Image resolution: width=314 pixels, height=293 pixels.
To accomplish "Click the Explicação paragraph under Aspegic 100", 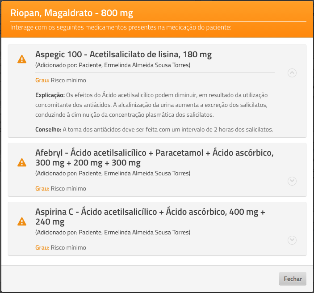I will pos(151,105).
